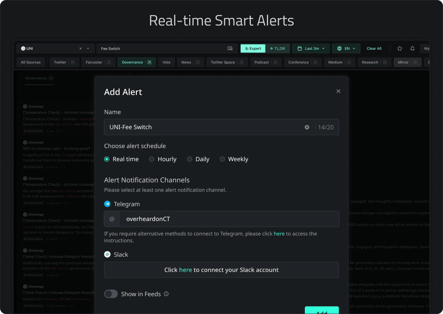The height and width of the screenshot is (314, 443).
Task: Select the Vote source tab
Action: coord(166,62)
